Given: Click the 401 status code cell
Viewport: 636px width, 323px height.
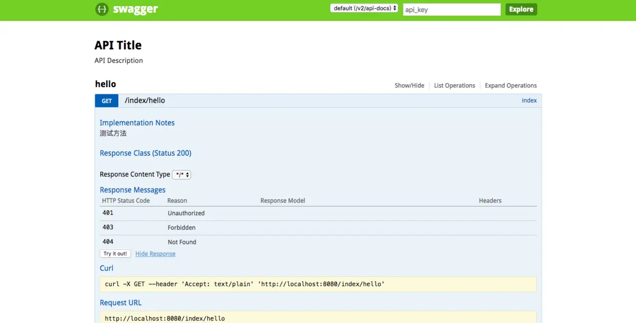Looking at the screenshot, I should pos(108,213).
